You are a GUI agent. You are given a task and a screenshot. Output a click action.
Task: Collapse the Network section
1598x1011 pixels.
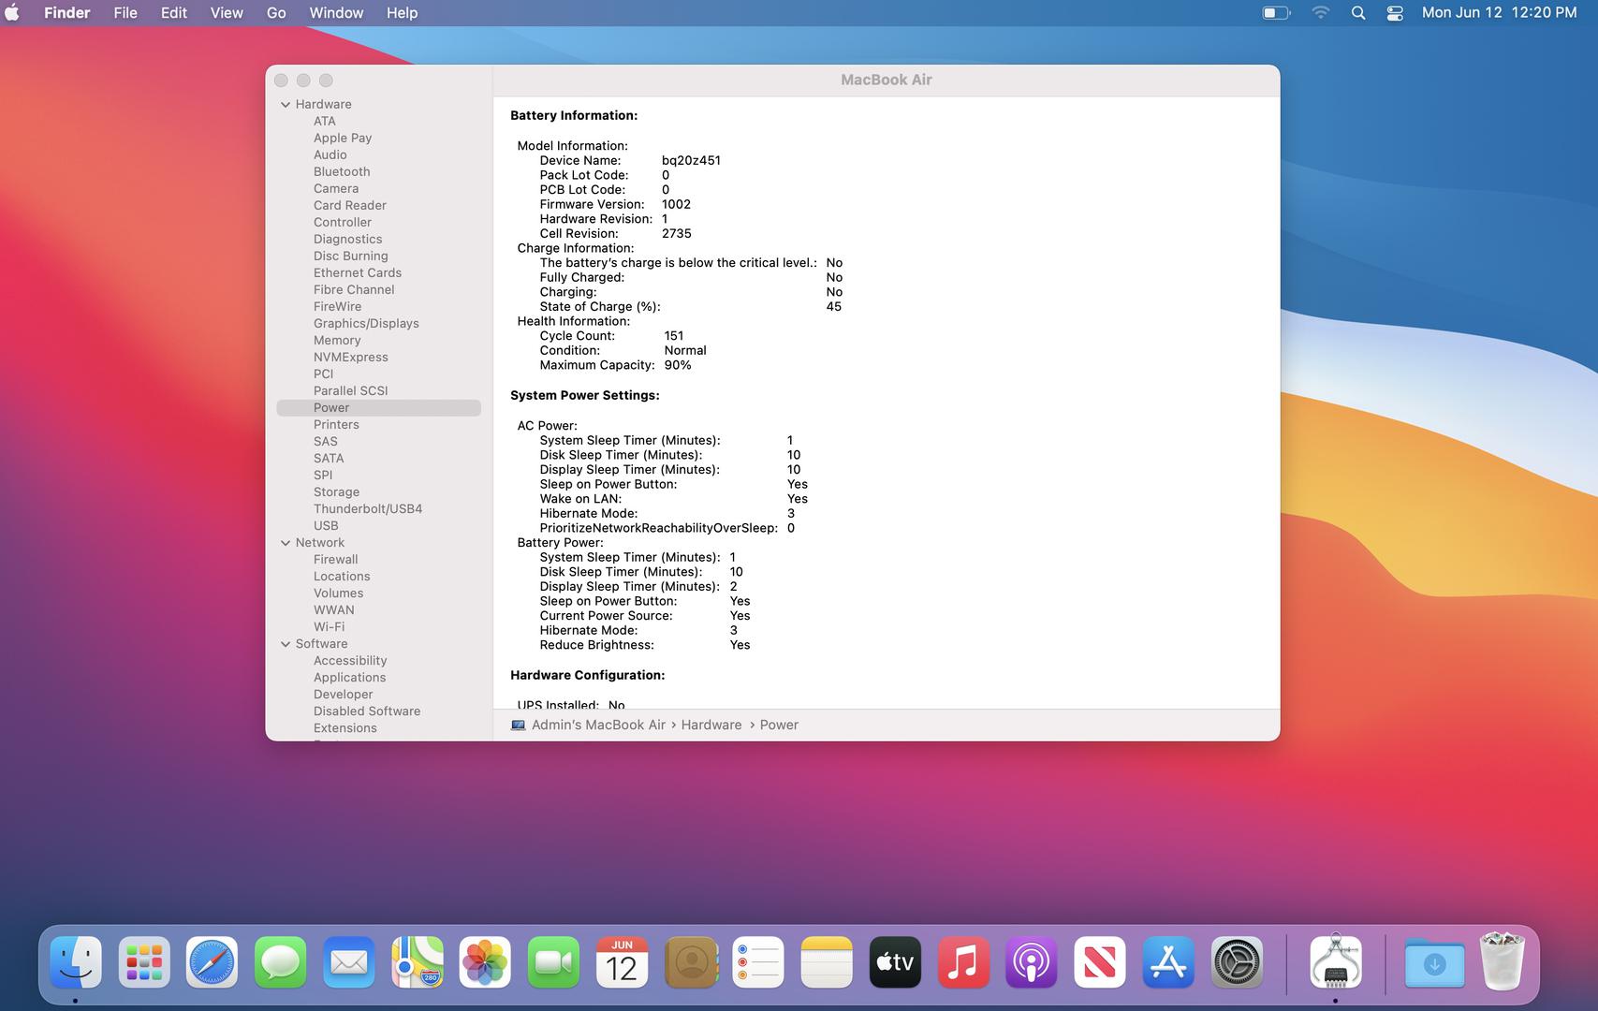point(286,543)
